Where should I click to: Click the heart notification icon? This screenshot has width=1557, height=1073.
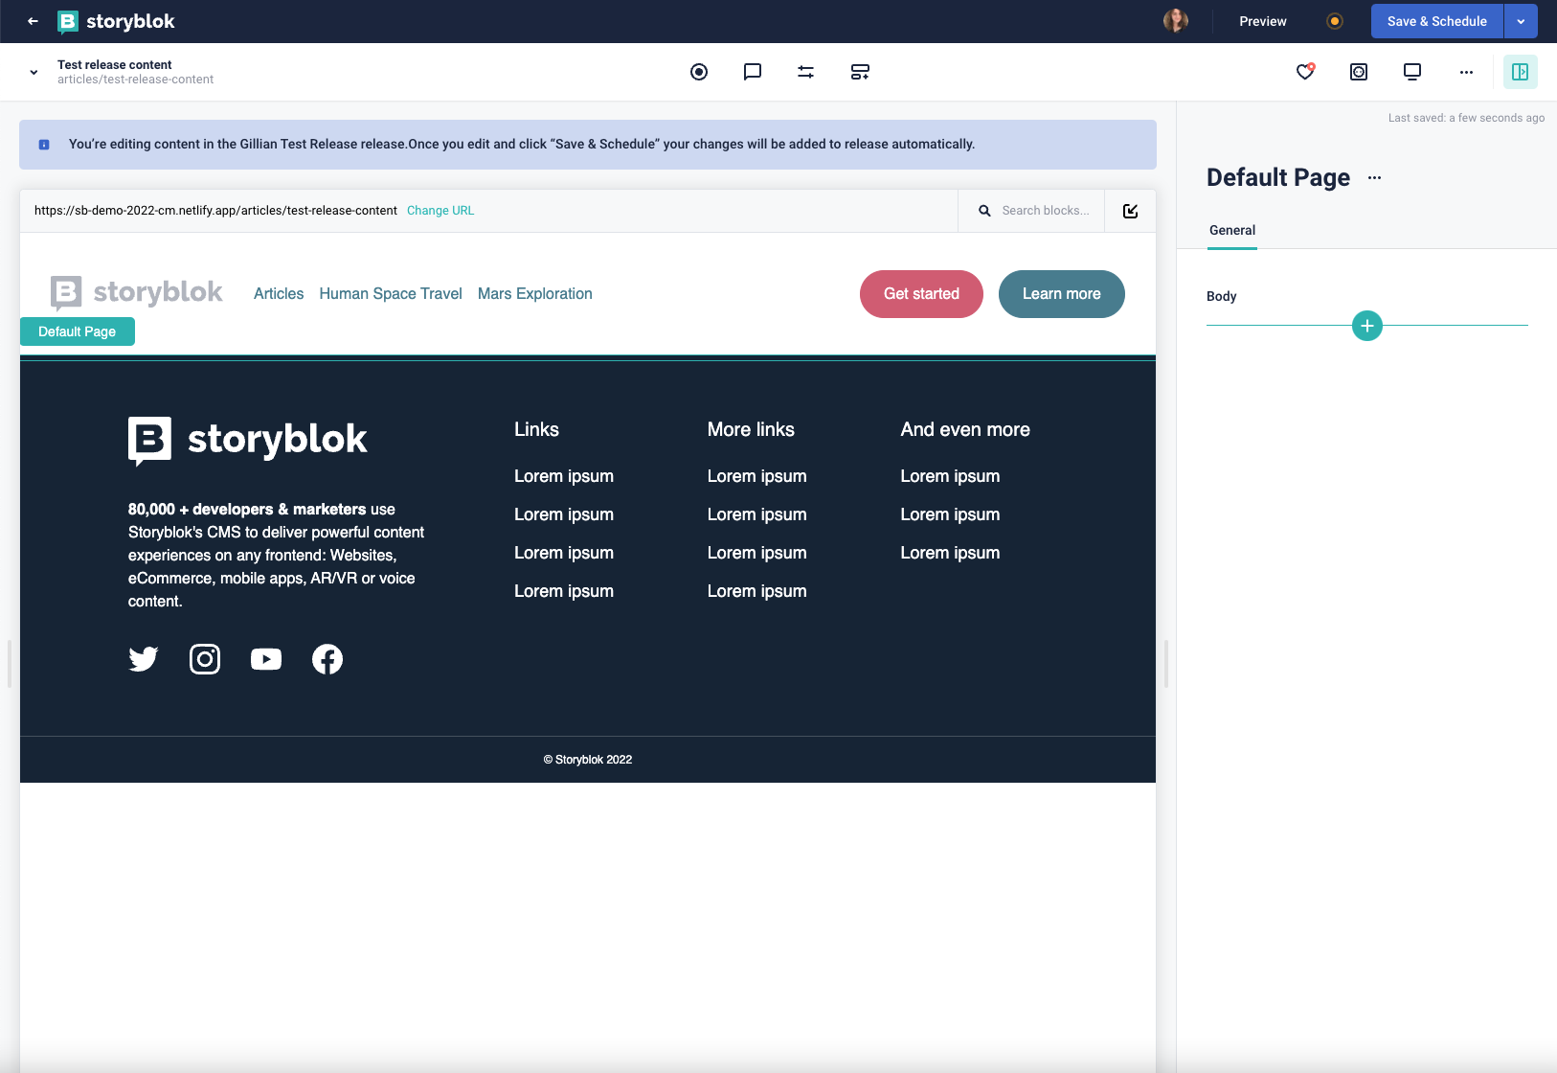pyautogui.click(x=1305, y=72)
